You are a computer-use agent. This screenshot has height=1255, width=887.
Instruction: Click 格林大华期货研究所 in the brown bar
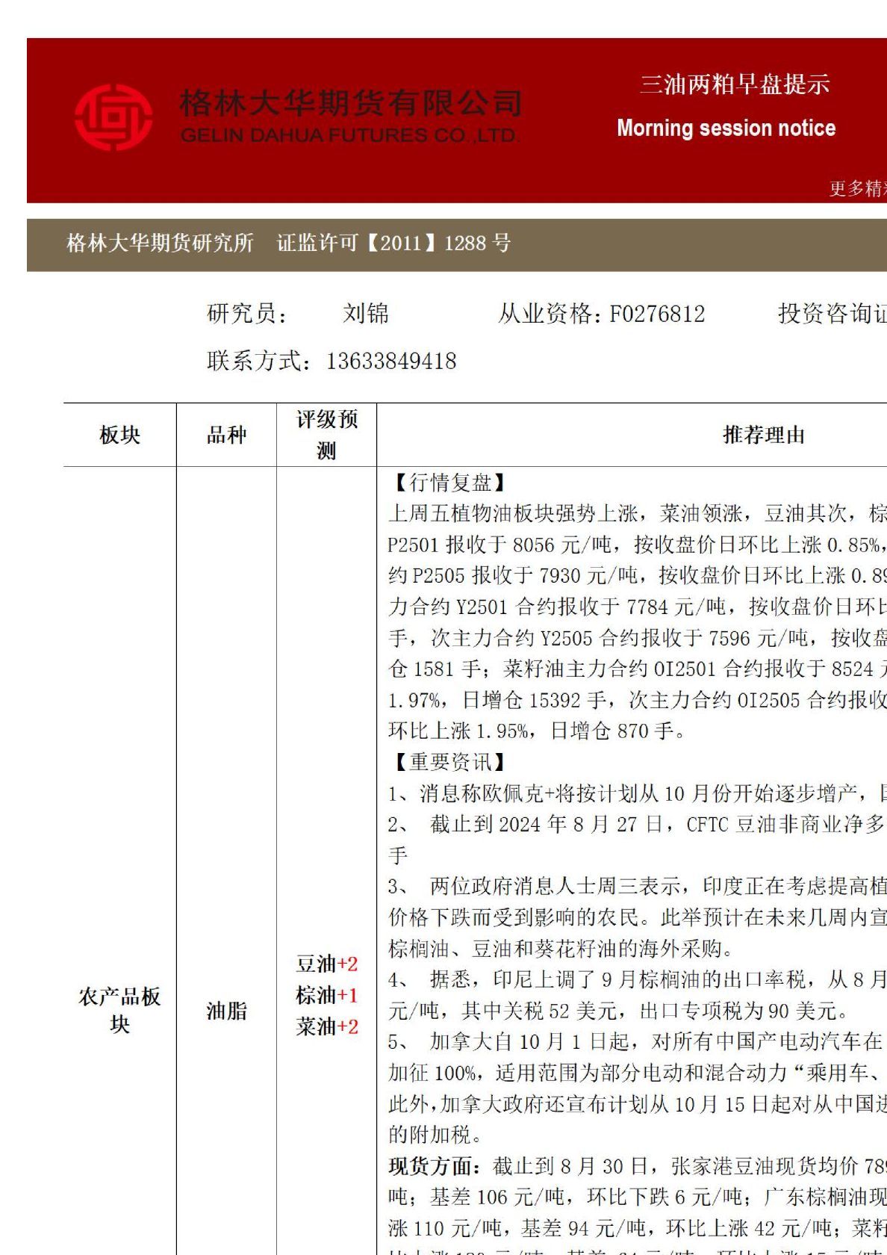click(x=161, y=243)
